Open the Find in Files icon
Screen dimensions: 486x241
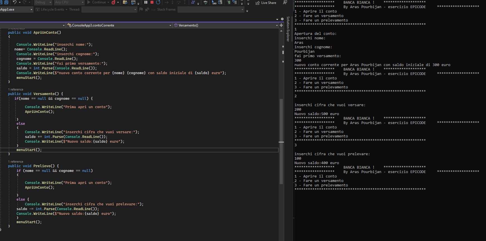click(125, 2)
